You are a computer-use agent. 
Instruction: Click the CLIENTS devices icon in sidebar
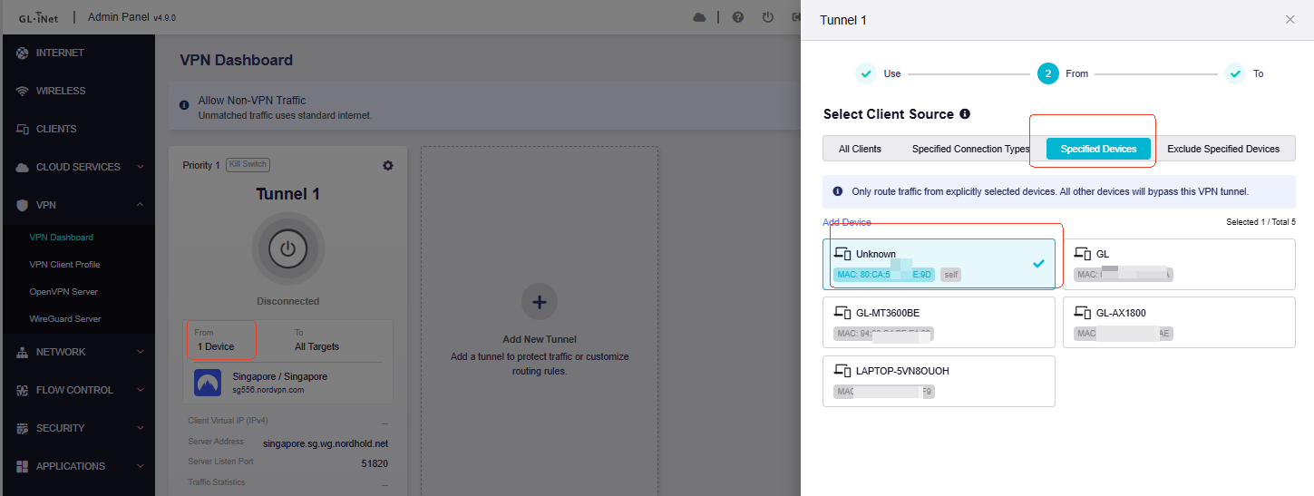[x=23, y=129]
